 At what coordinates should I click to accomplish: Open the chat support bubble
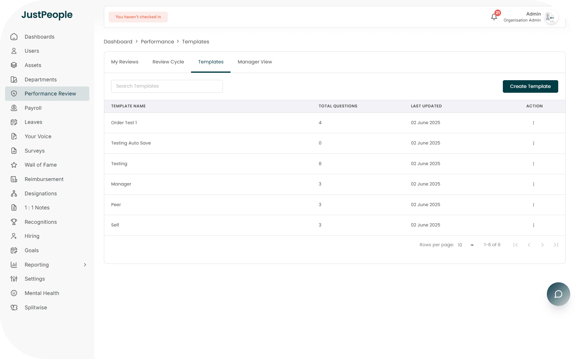(x=558, y=294)
